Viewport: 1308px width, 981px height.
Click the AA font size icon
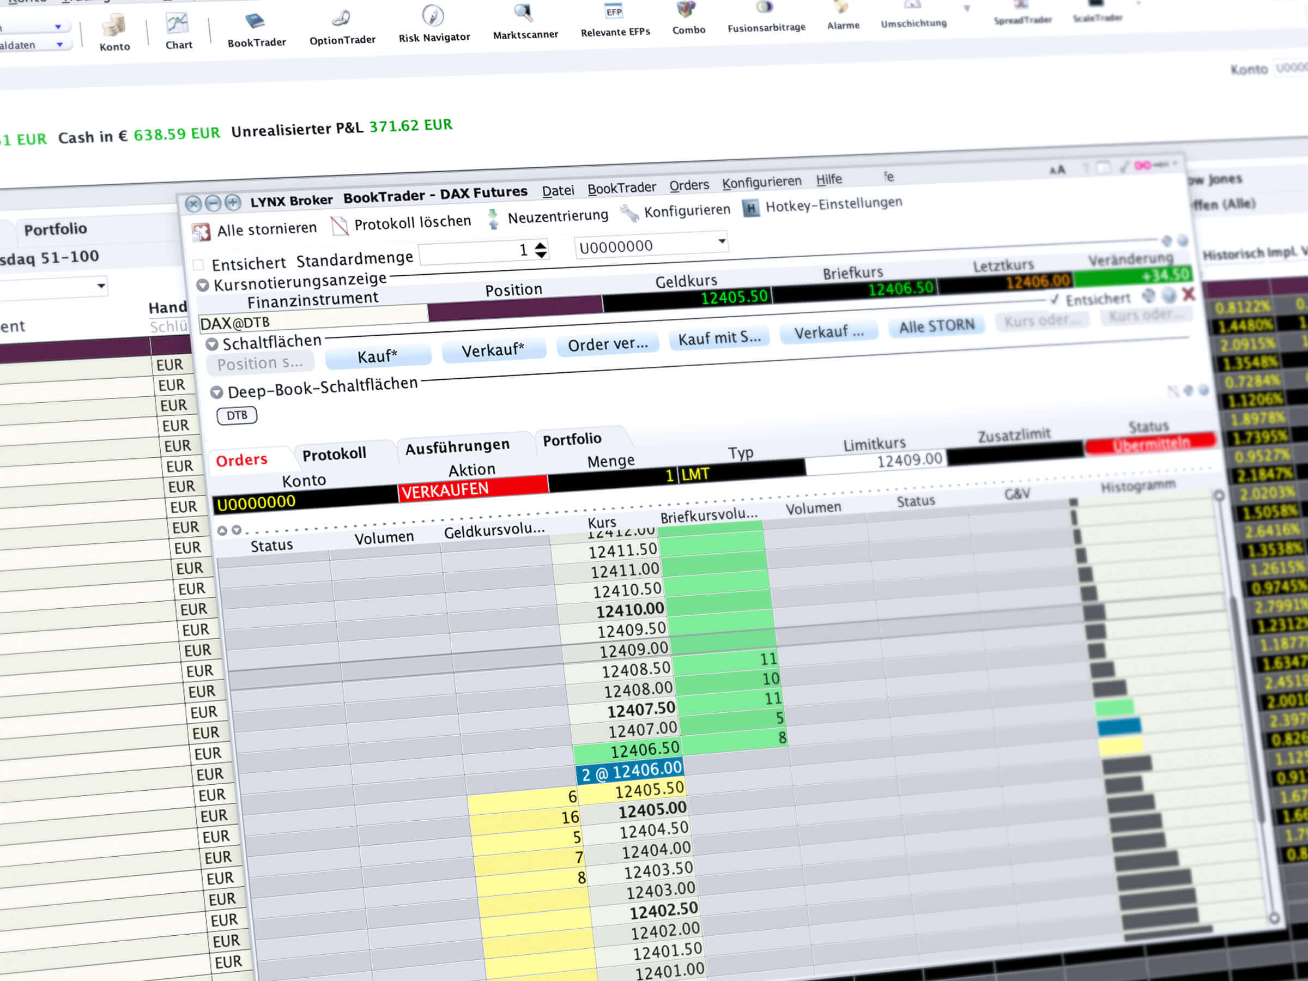(1057, 170)
